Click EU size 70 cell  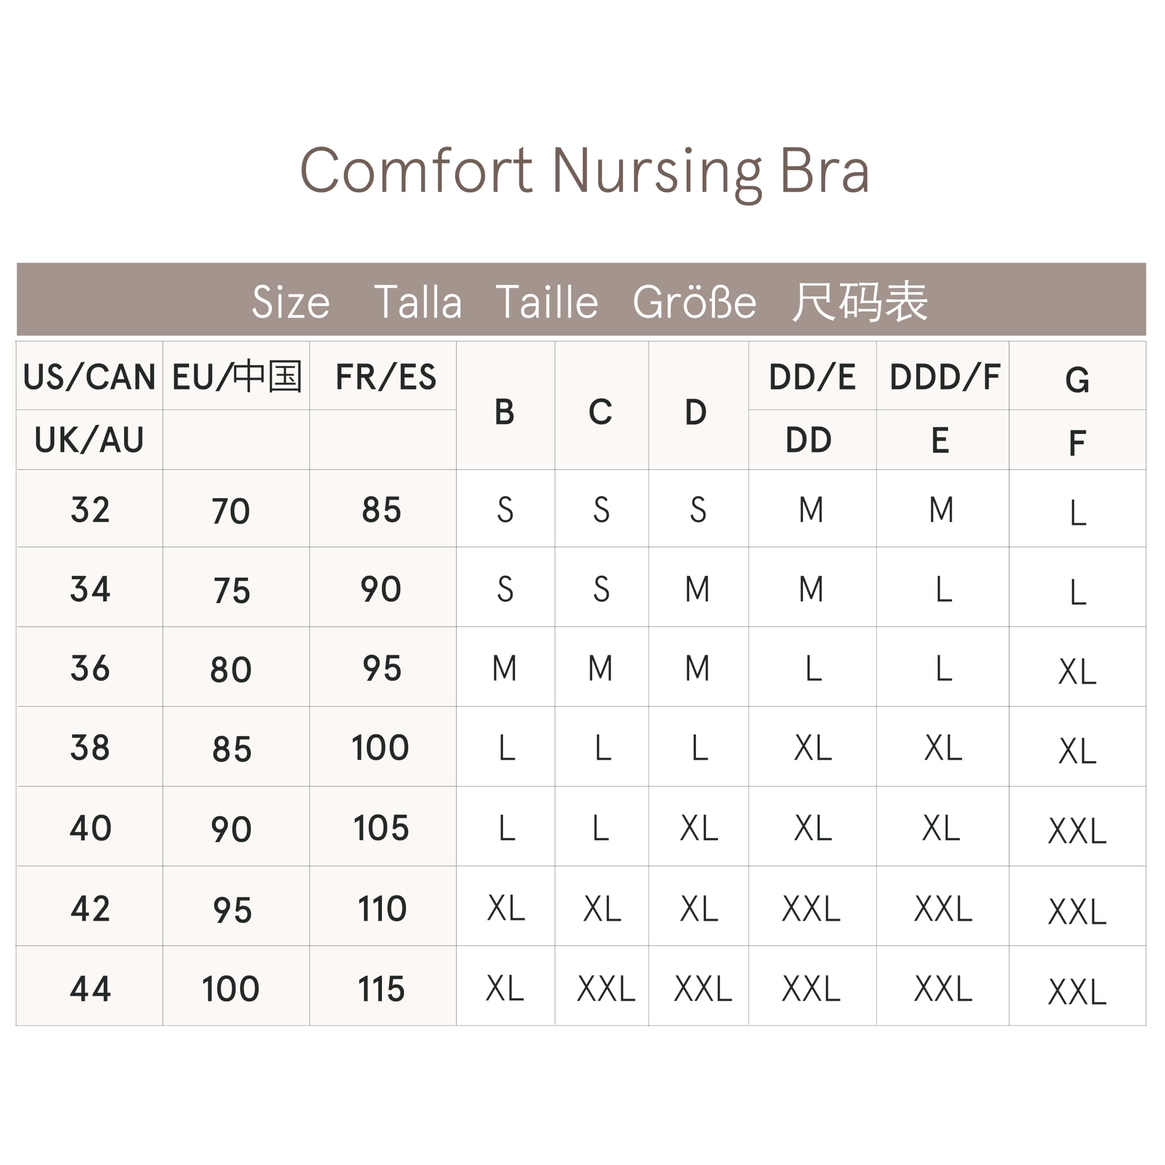click(231, 511)
